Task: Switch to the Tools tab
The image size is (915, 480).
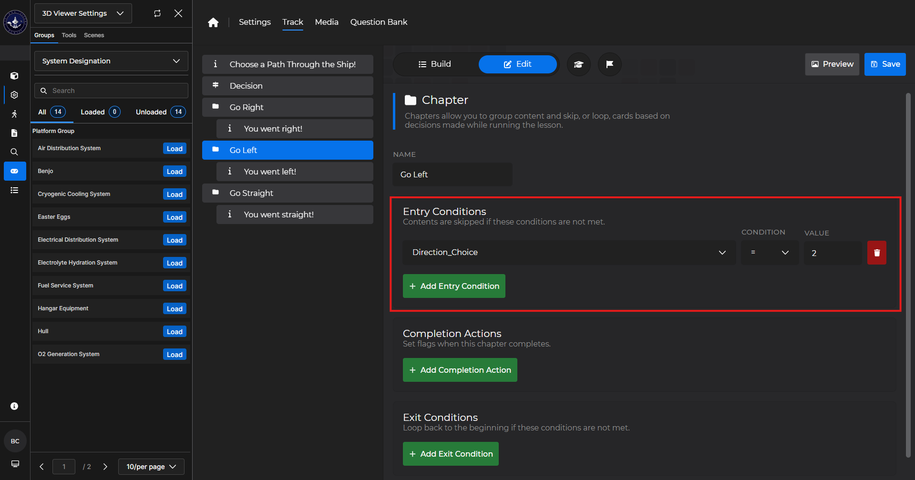Action: click(x=69, y=35)
